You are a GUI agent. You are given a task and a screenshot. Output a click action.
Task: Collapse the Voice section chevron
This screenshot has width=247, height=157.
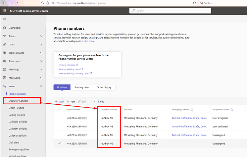pyautogui.click(x=41, y=86)
